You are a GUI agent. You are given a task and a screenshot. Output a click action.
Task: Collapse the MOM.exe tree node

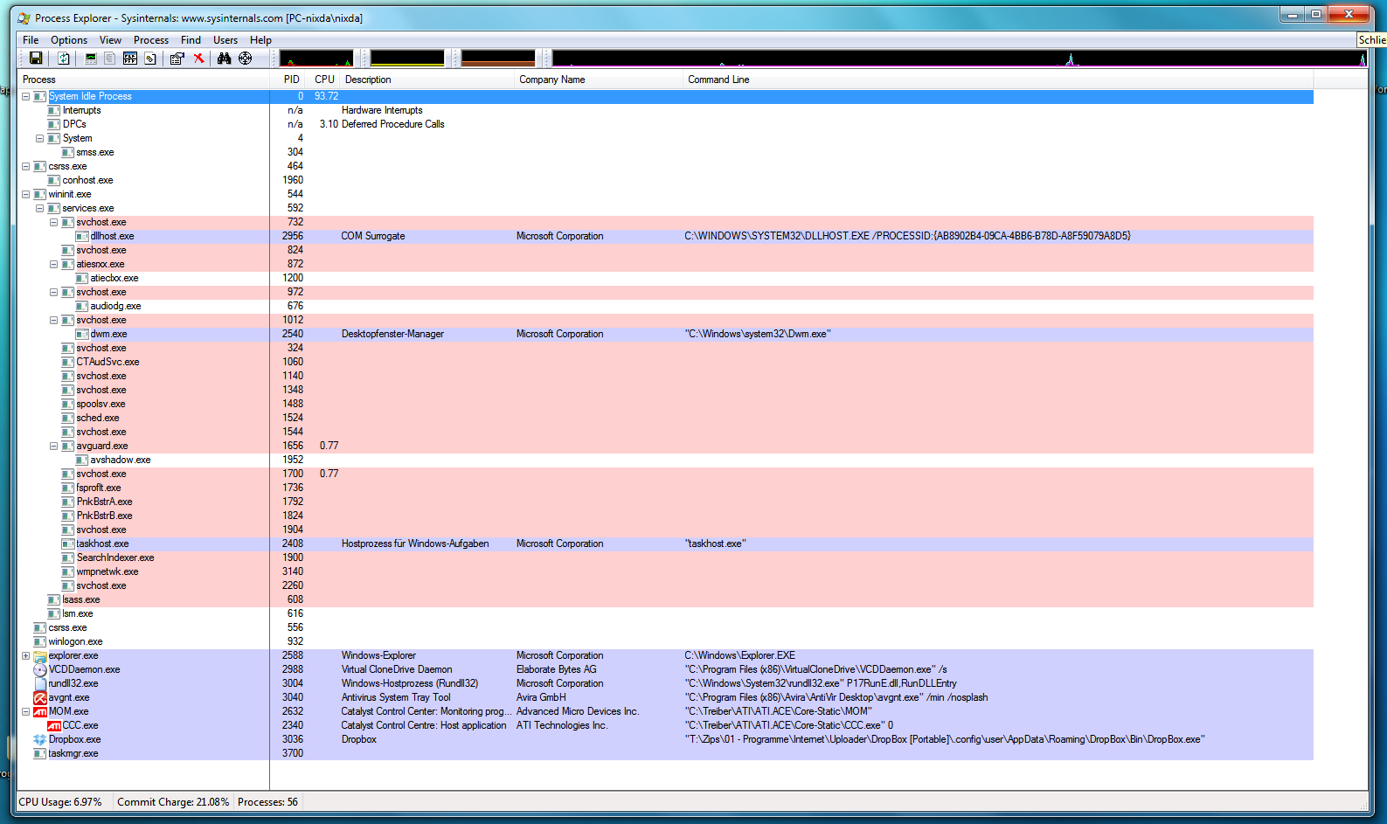[x=25, y=711]
